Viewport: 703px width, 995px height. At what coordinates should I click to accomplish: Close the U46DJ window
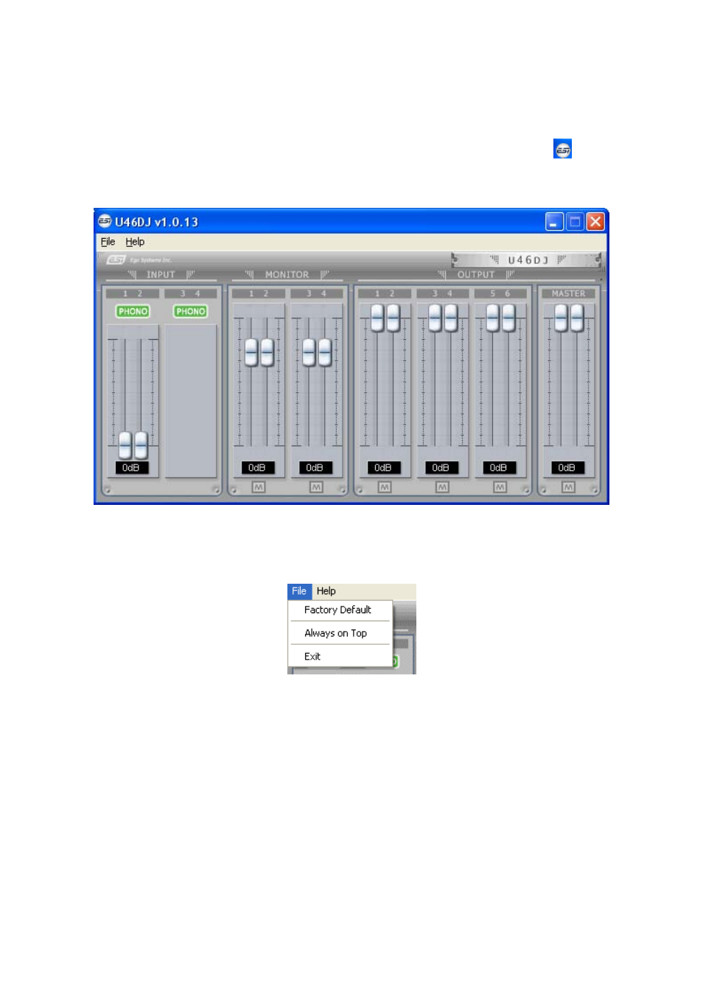pyautogui.click(x=595, y=221)
